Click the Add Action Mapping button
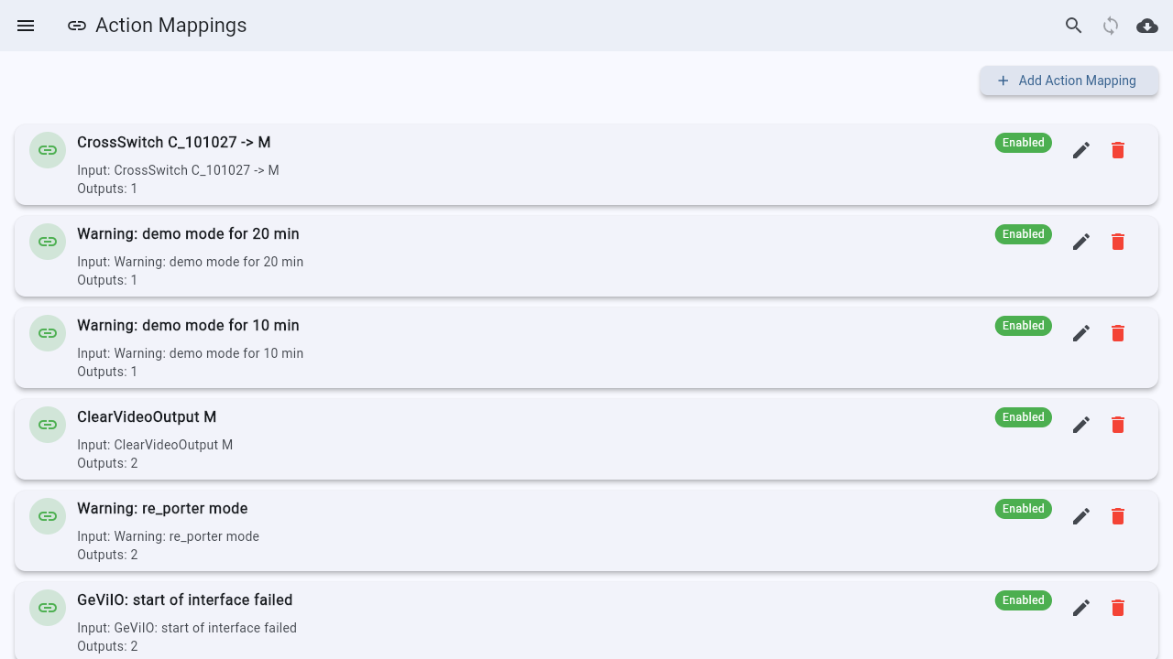The height and width of the screenshot is (659, 1173). (1069, 81)
